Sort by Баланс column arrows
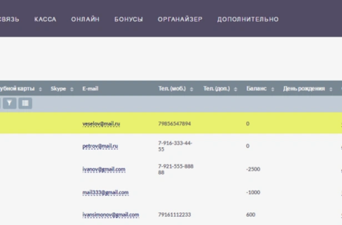The height and width of the screenshot is (225, 342). point(273,89)
